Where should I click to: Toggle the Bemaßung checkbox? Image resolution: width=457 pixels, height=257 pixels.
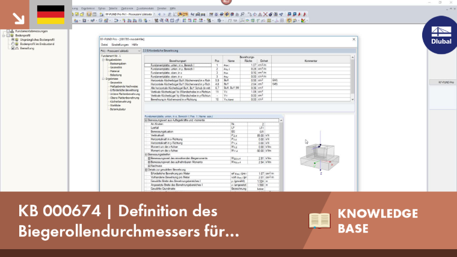13,48
